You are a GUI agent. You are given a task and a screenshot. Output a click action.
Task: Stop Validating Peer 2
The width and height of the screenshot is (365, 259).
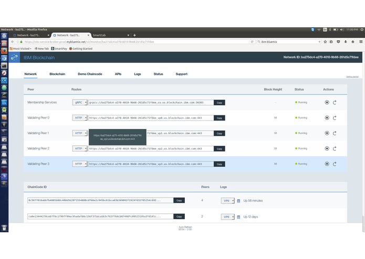(327, 148)
